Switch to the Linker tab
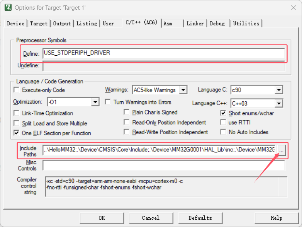This screenshot has height=227, width=302. click(195, 24)
